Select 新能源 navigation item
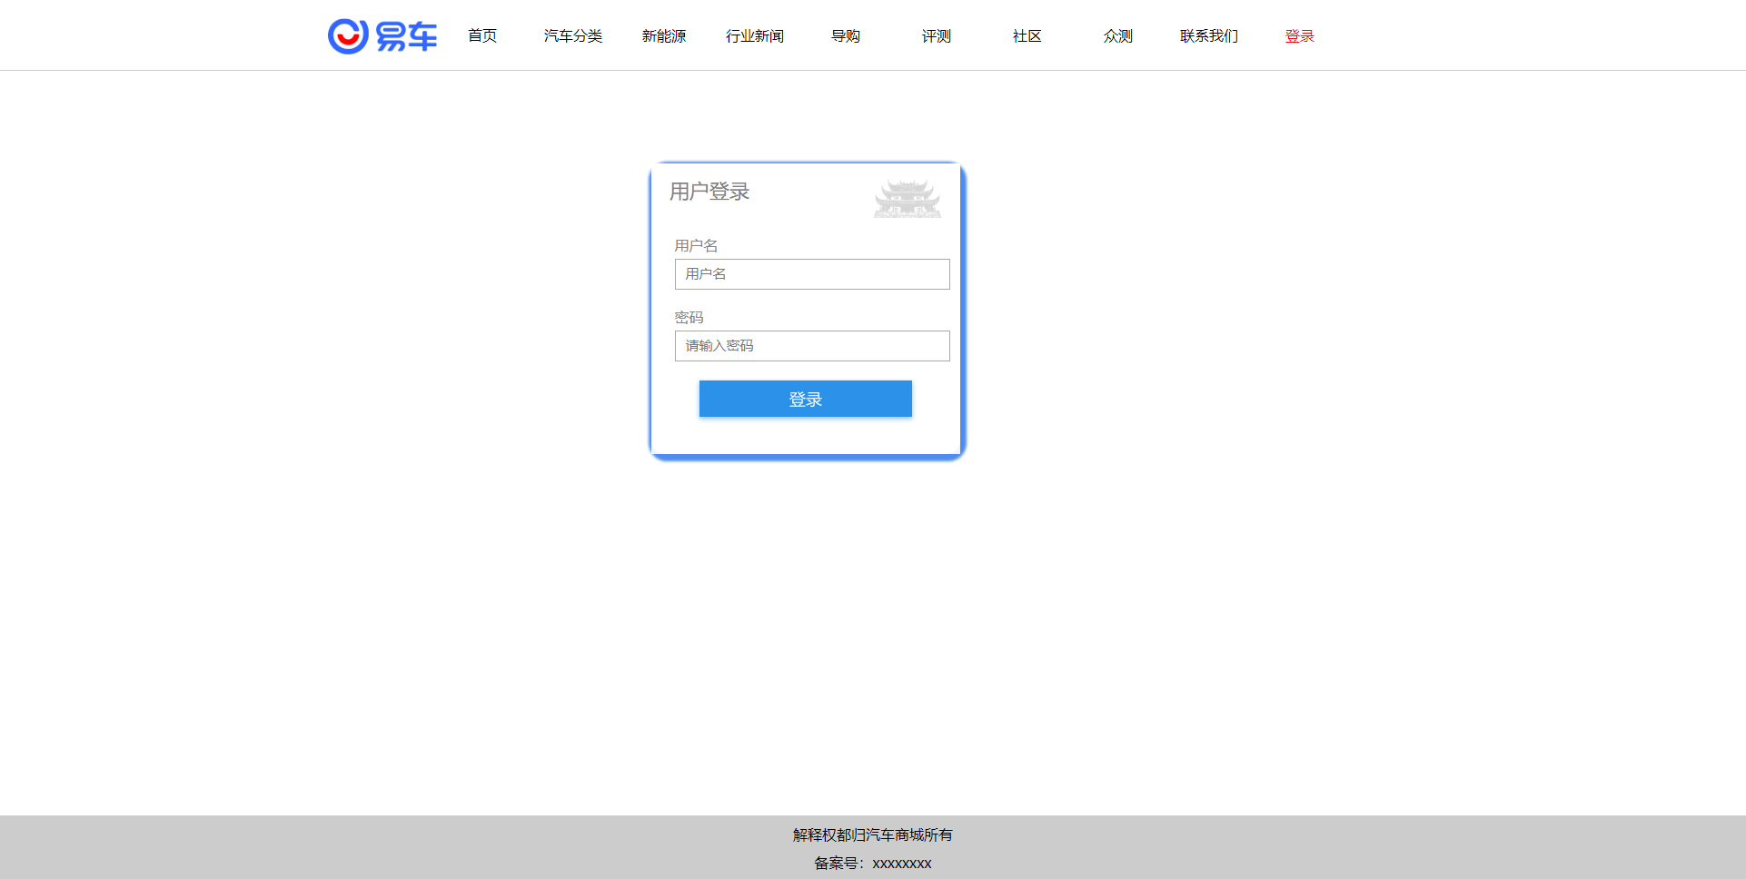This screenshot has height=879, width=1746. click(664, 36)
